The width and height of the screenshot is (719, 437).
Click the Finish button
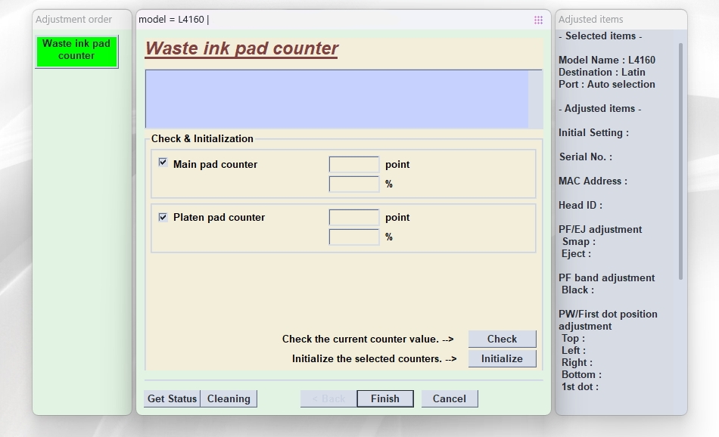[x=384, y=398]
